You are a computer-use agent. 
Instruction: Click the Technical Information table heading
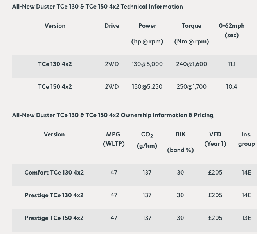[97, 7]
